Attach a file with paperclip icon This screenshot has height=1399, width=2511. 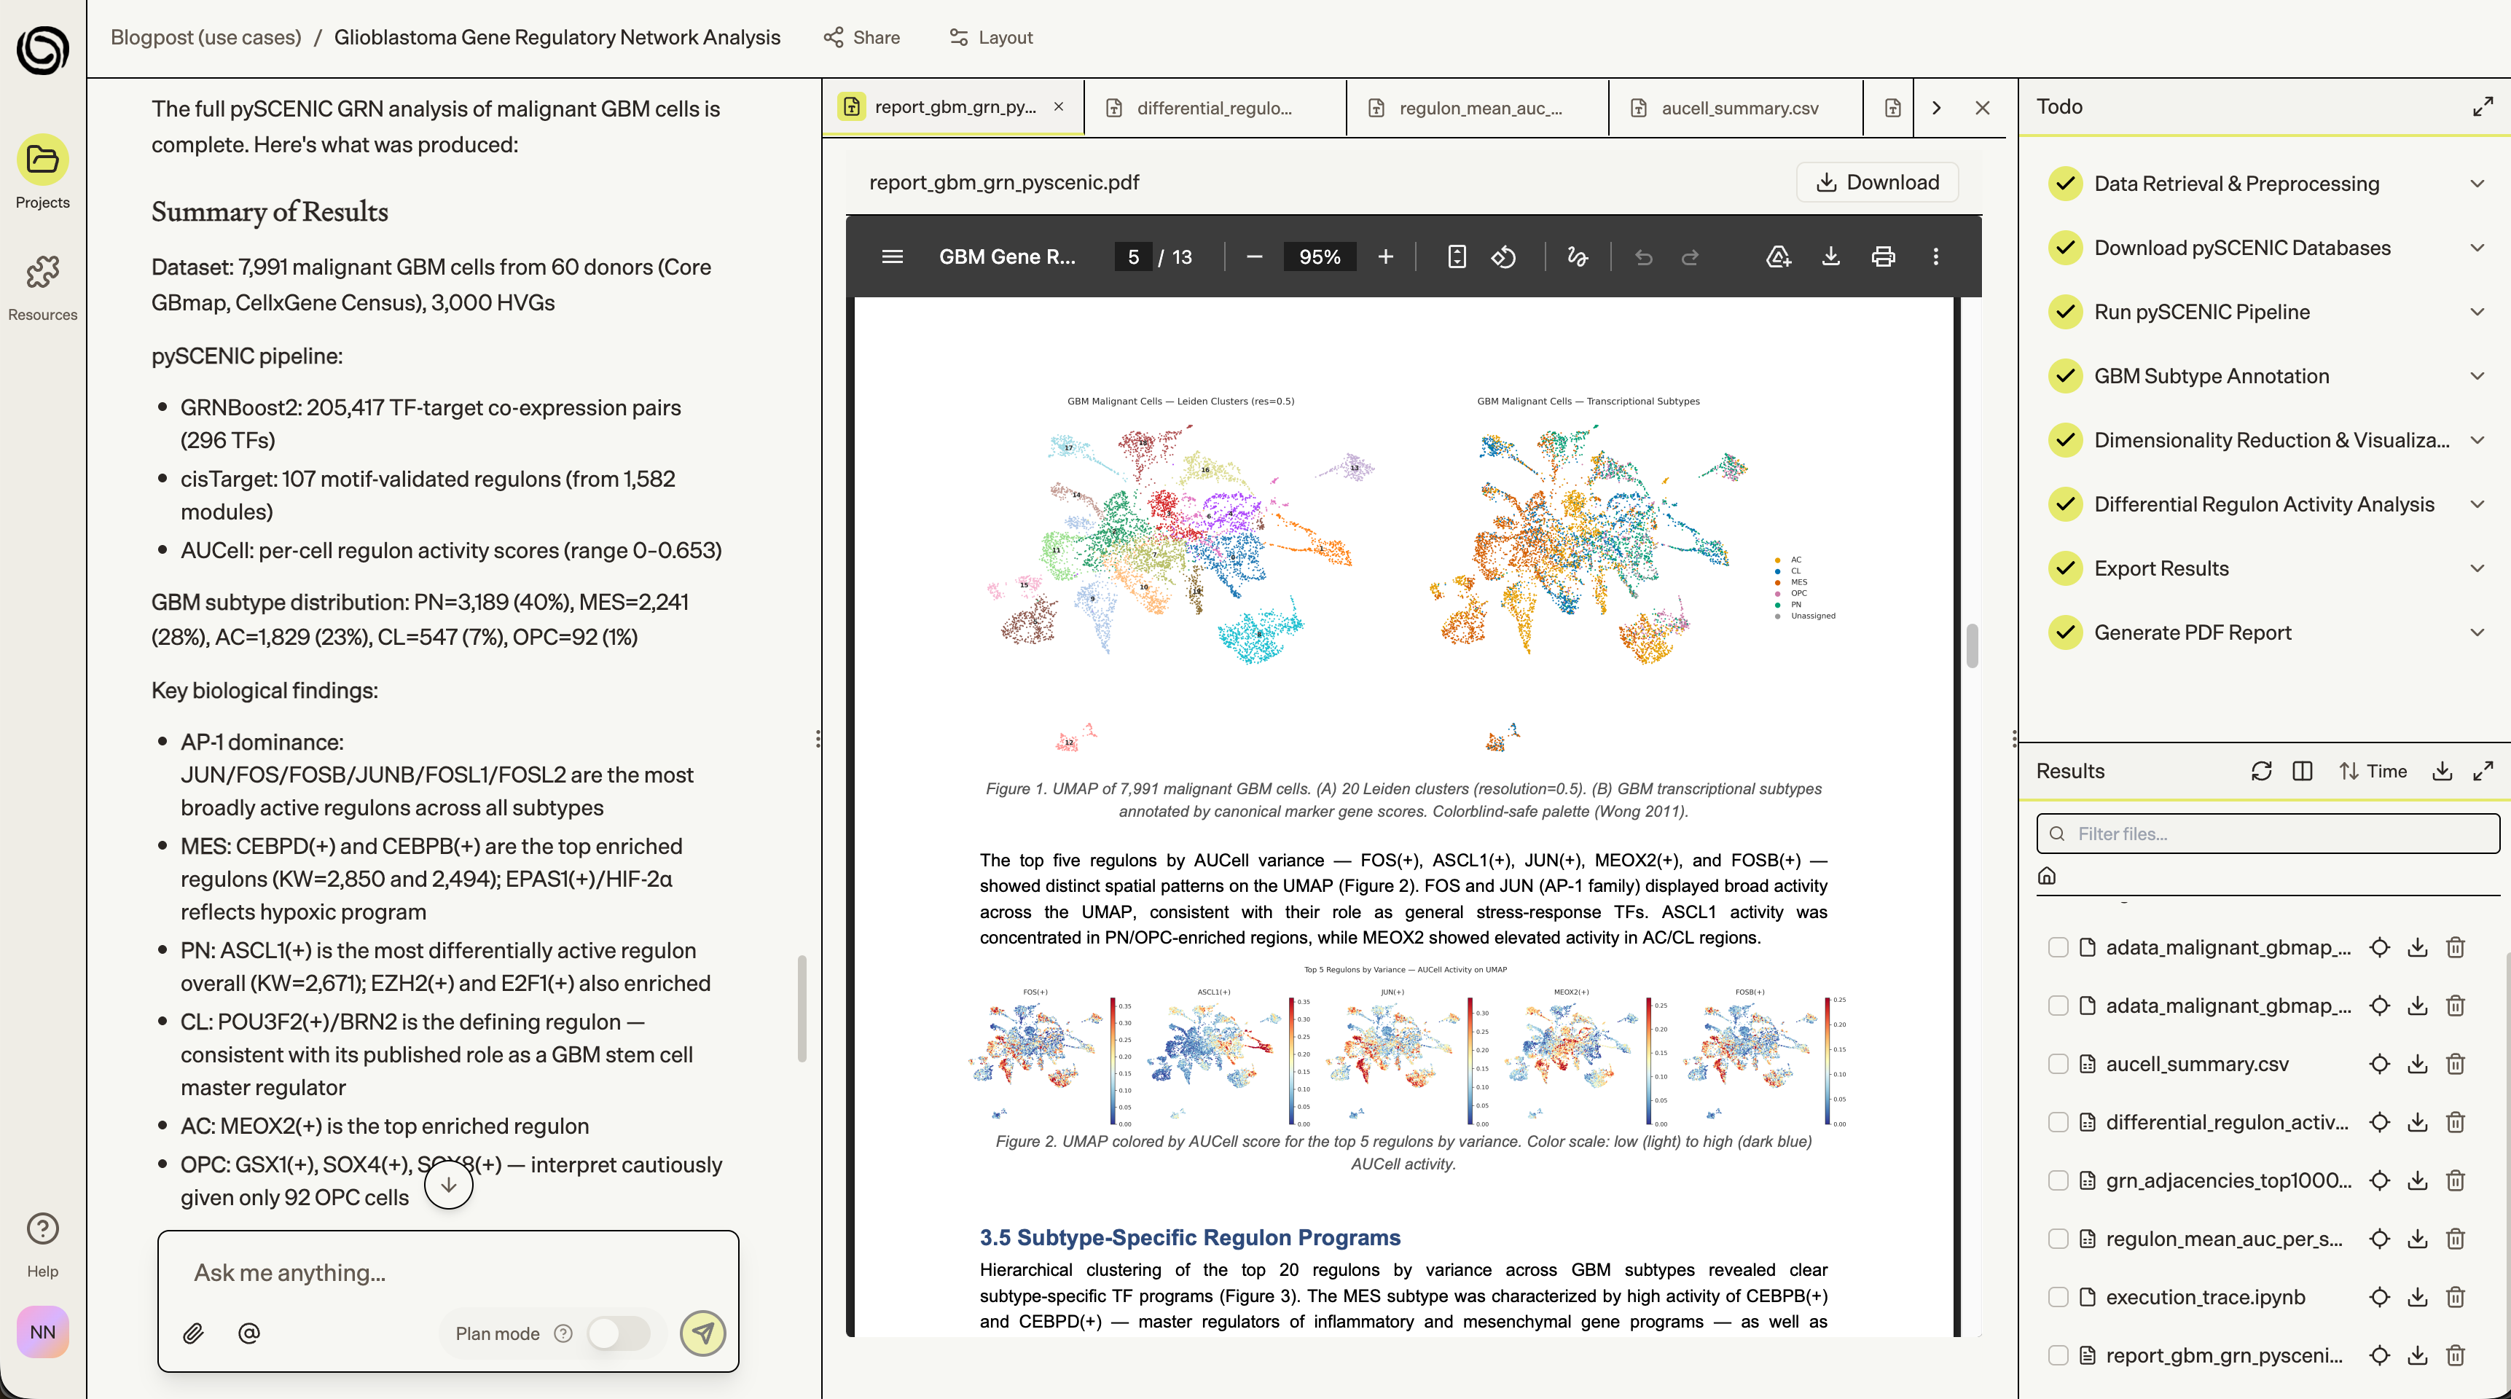pos(193,1333)
